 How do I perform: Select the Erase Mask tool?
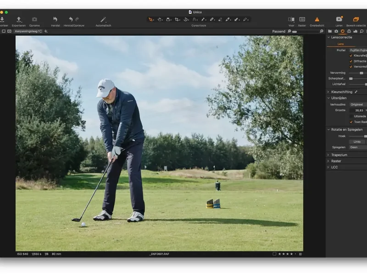point(220,20)
